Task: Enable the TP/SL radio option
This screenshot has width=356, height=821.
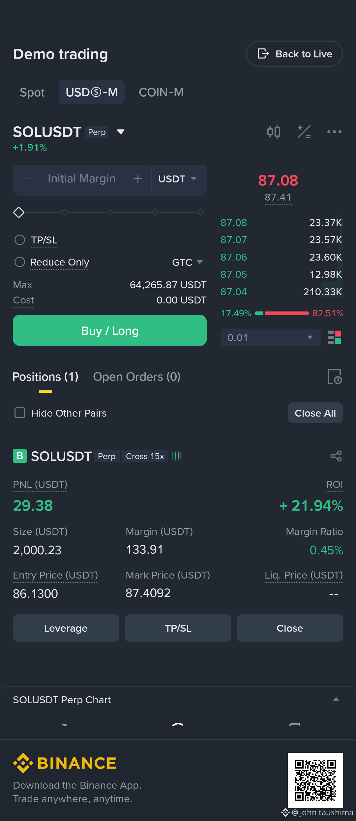Action: [x=20, y=240]
